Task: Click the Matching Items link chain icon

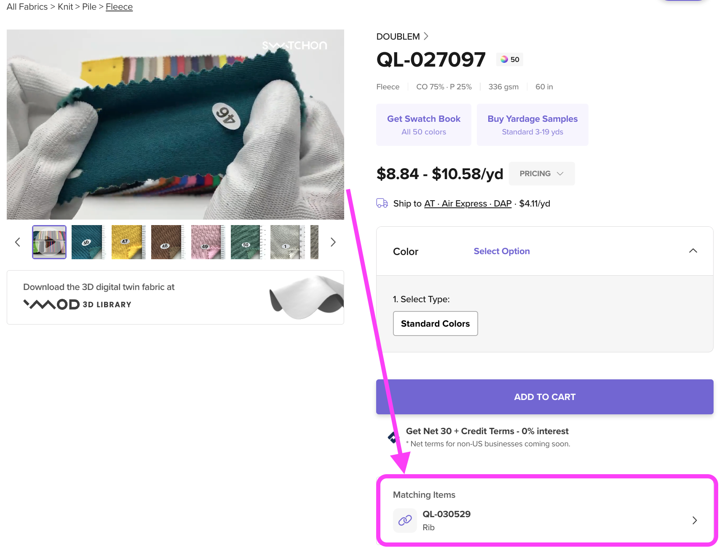Action: click(x=405, y=520)
